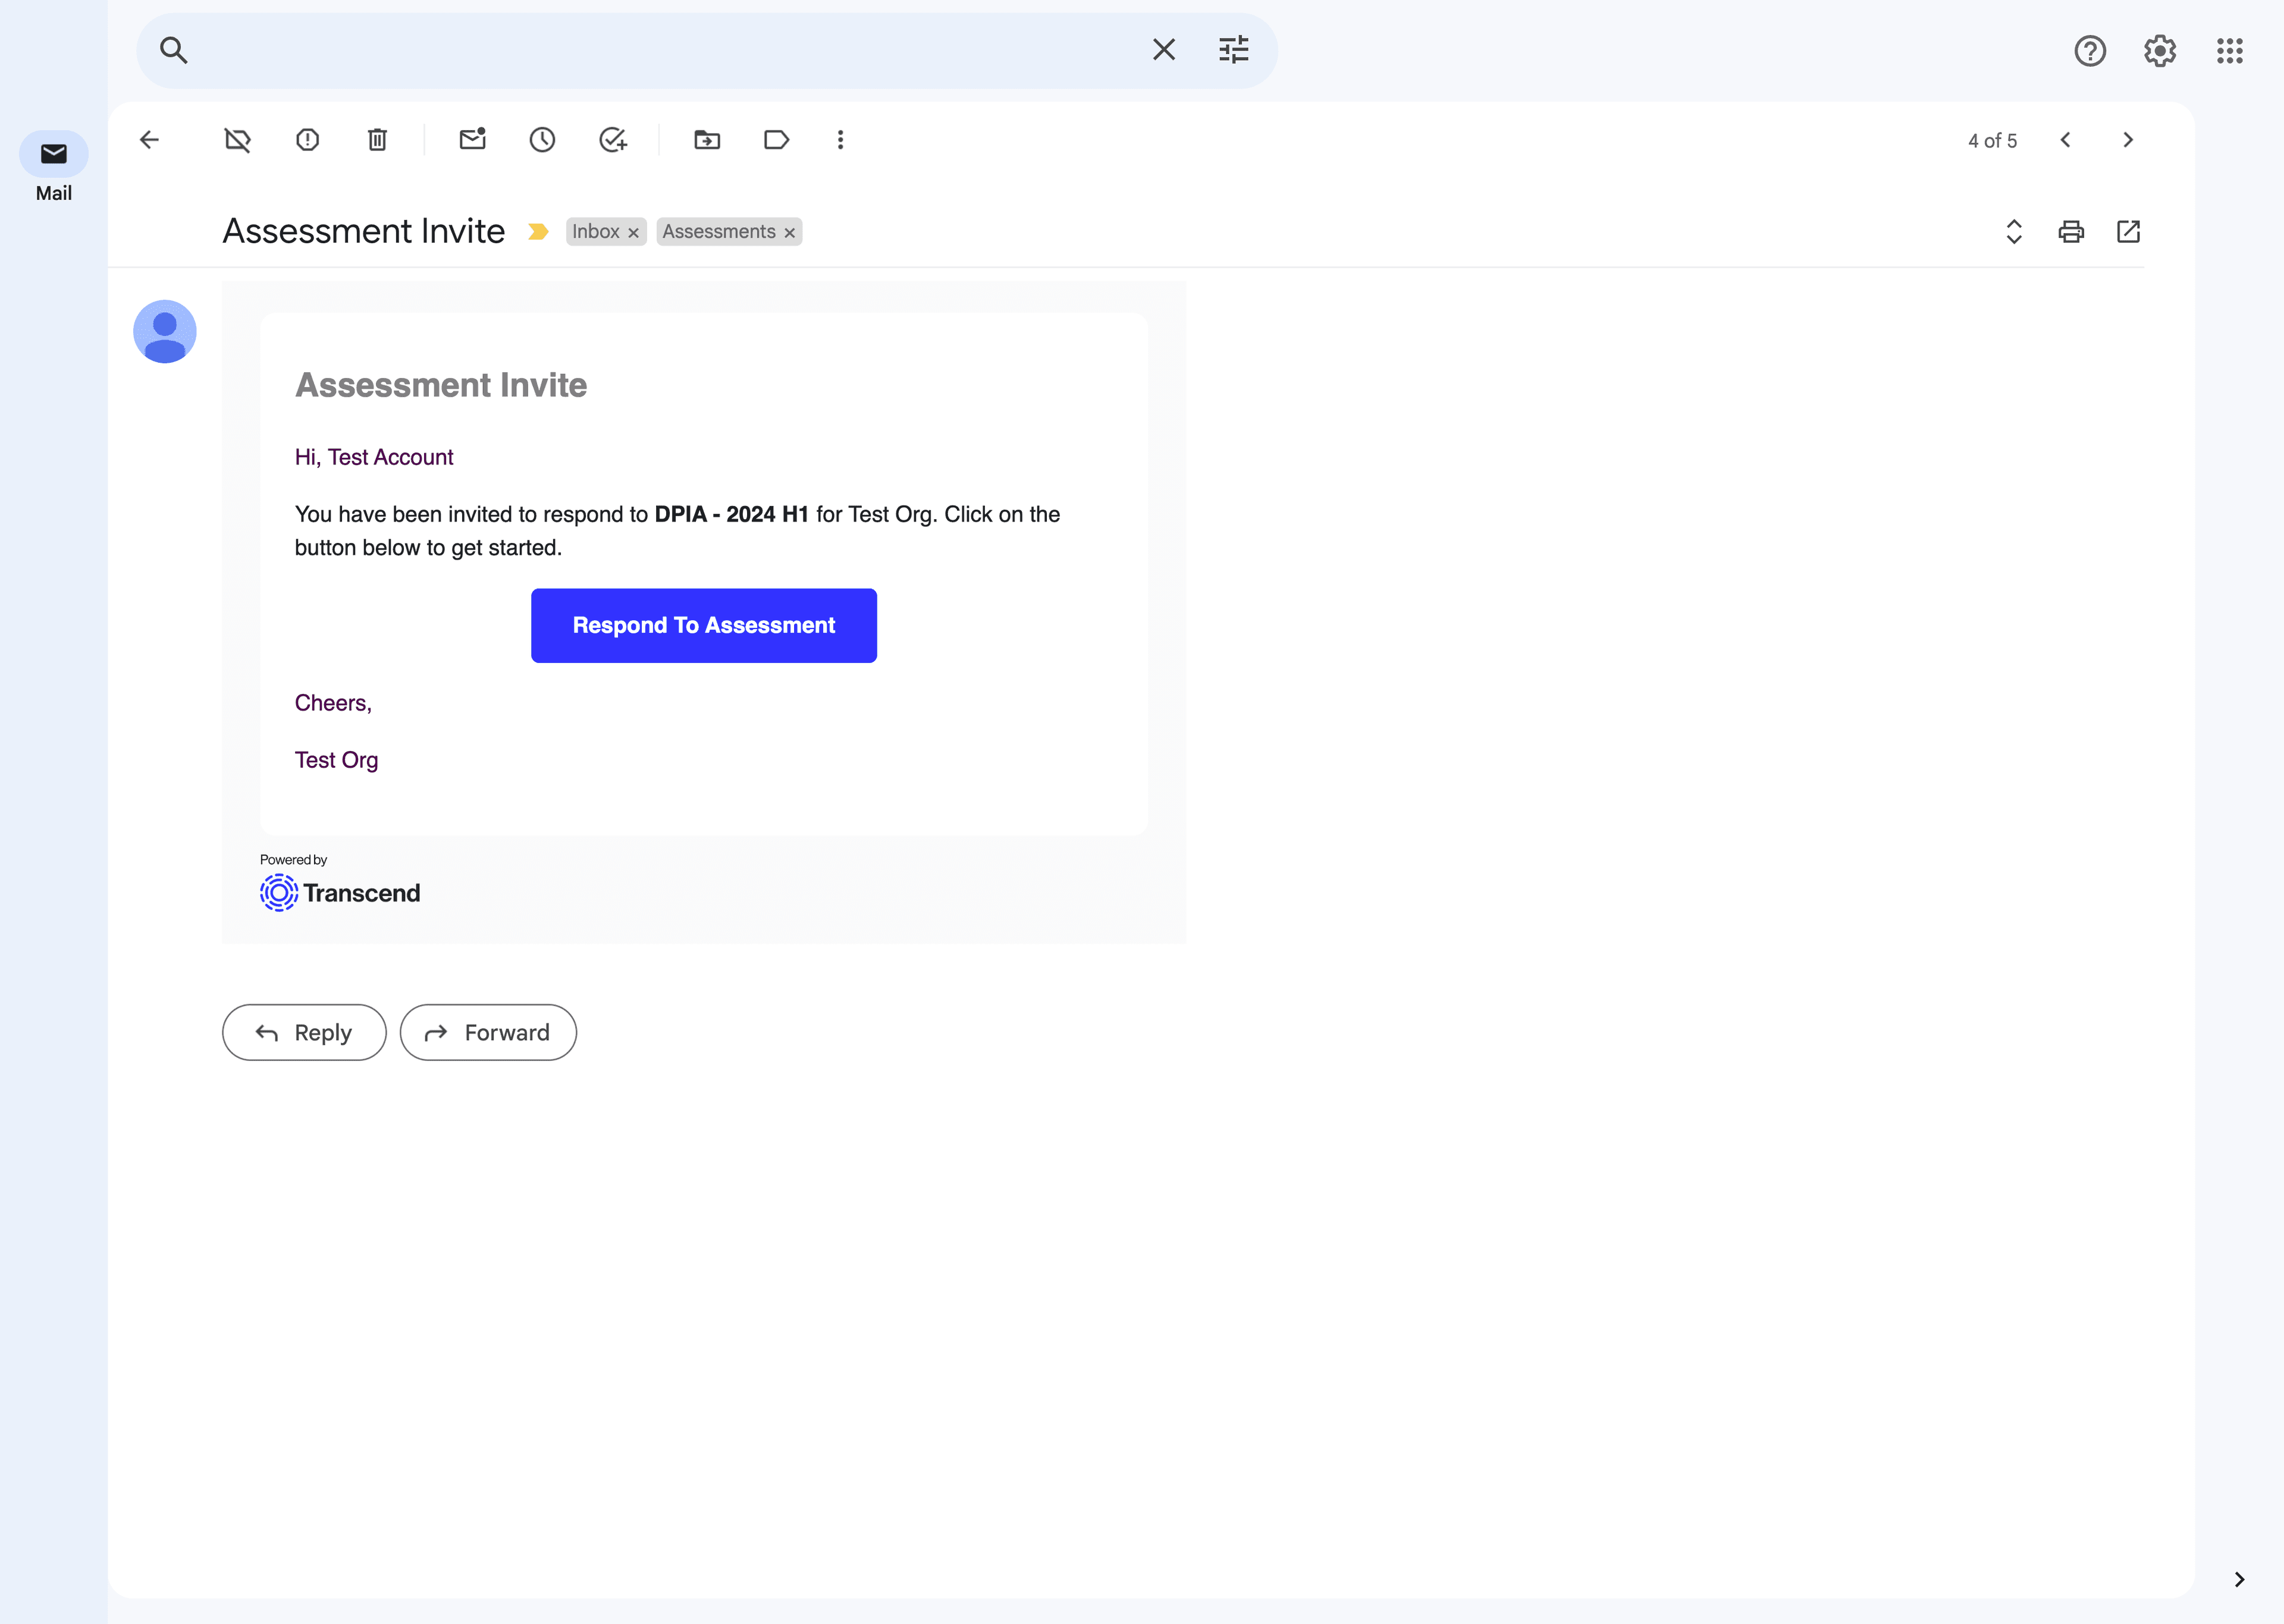Move the email to another folder
Screen dimensions: 2284x1624
tap(706, 140)
